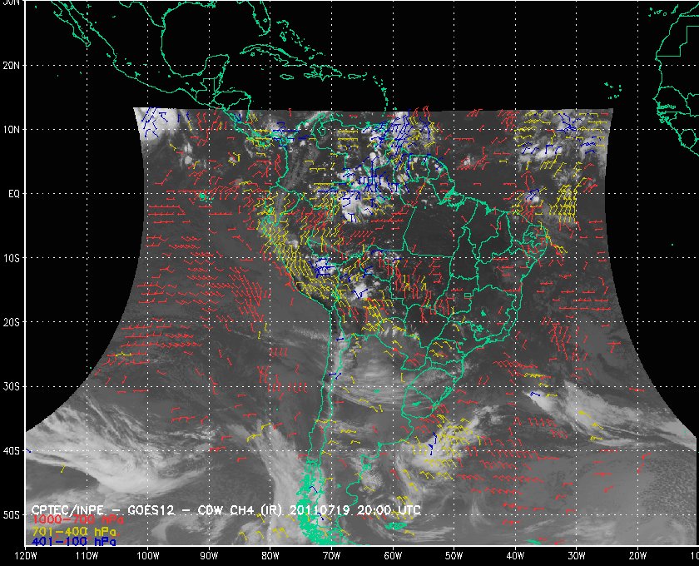Select the 20S latitude label
The image size is (699, 566).
(11, 322)
